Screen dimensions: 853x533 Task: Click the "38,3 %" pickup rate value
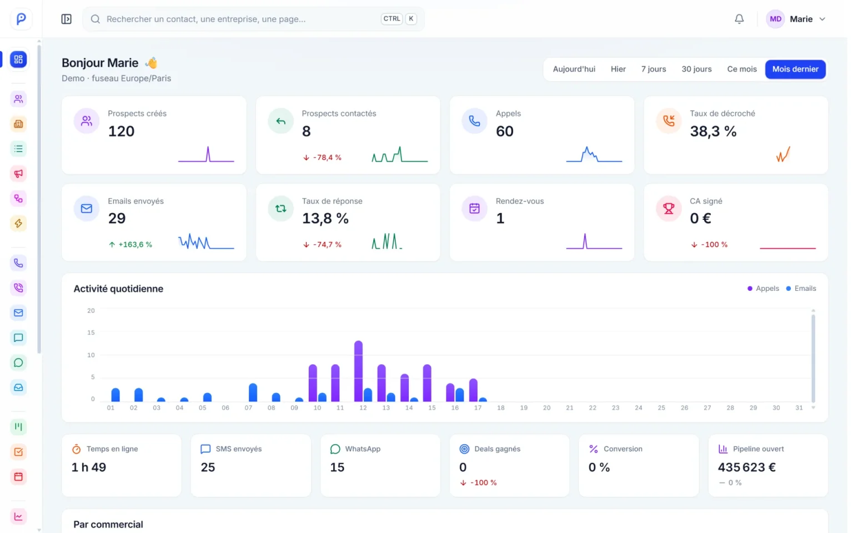[713, 132]
